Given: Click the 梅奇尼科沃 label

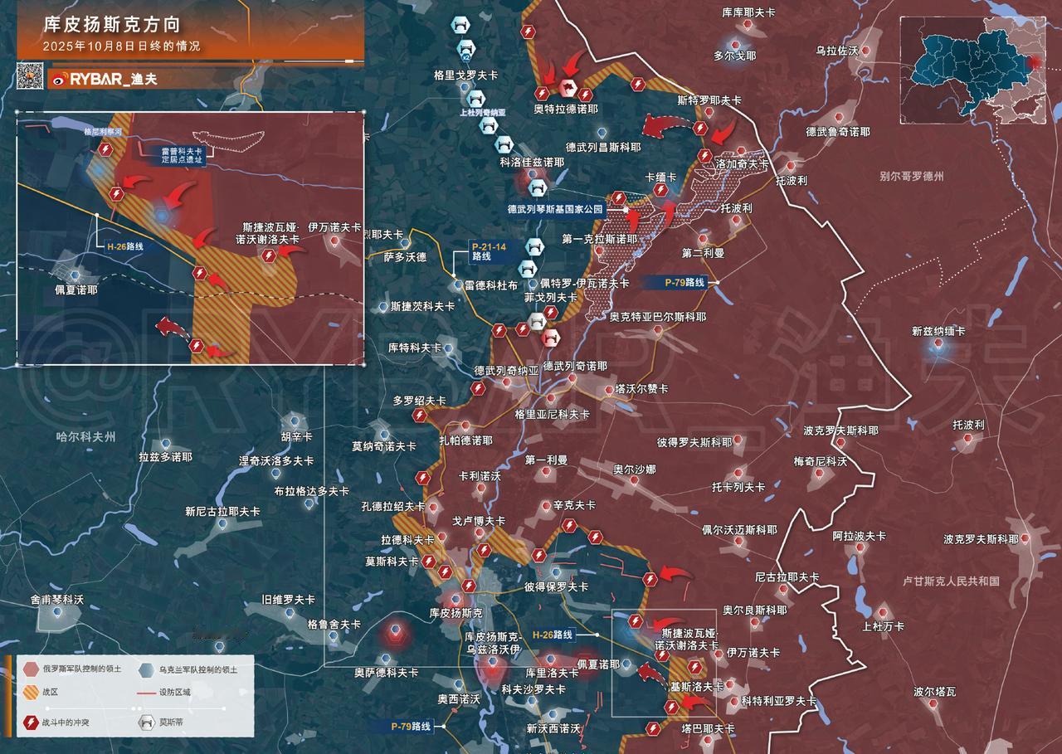Looking at the screenshot, I should coord(821,461).
